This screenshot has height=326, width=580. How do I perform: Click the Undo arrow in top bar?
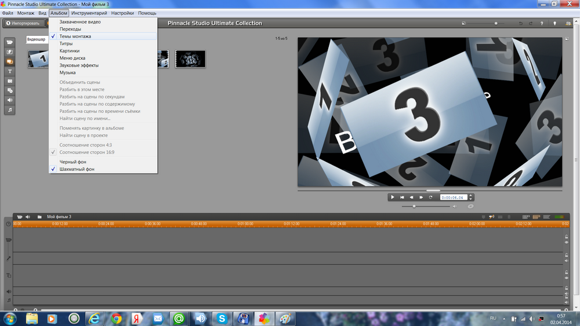point(521,23)
